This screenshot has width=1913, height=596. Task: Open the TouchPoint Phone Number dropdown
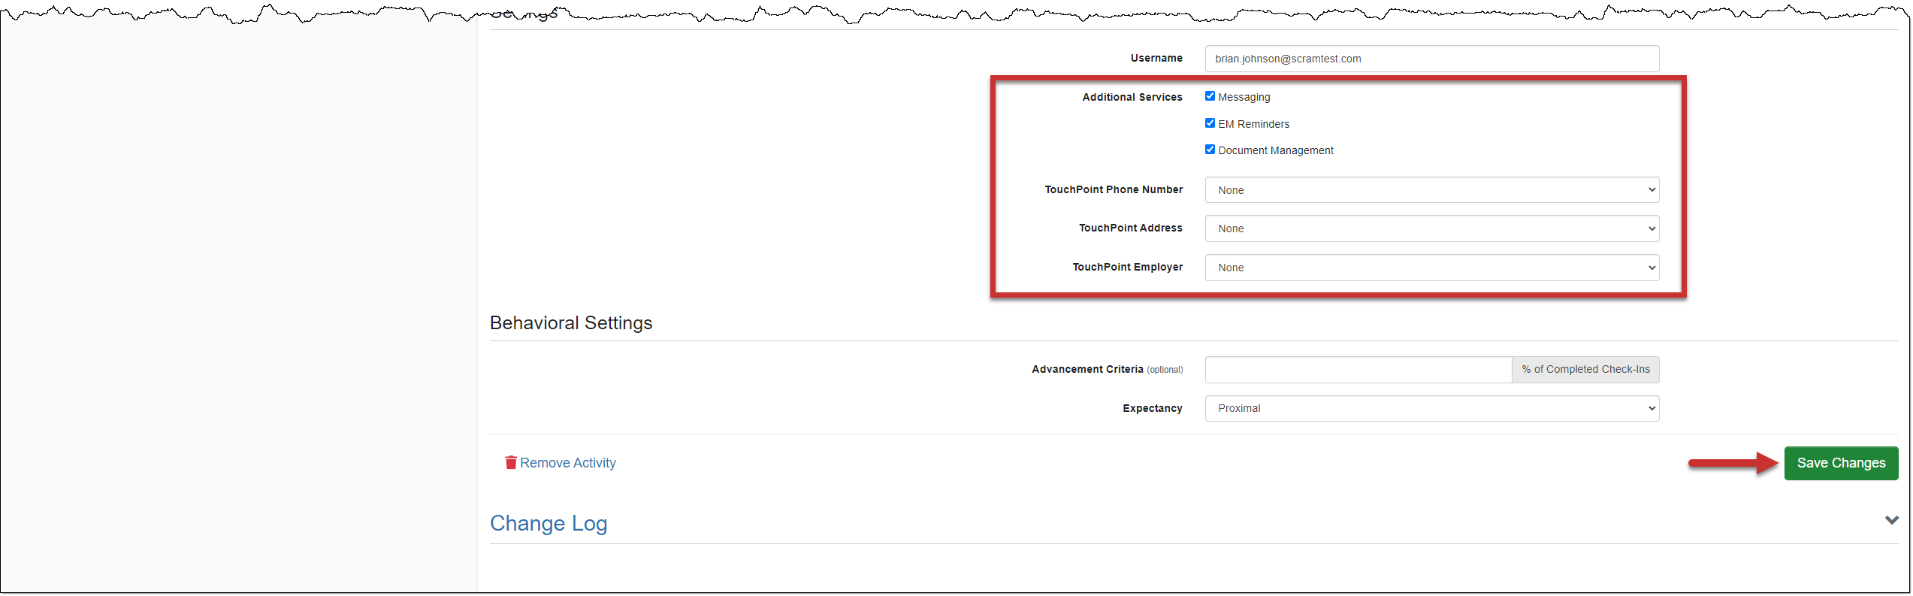click(1431, 190)
